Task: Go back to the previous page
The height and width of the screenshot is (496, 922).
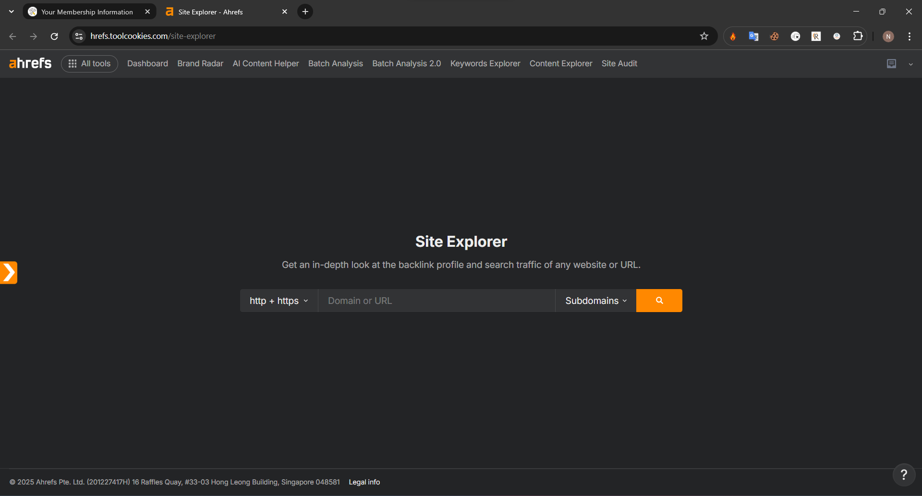Action: 13,36
